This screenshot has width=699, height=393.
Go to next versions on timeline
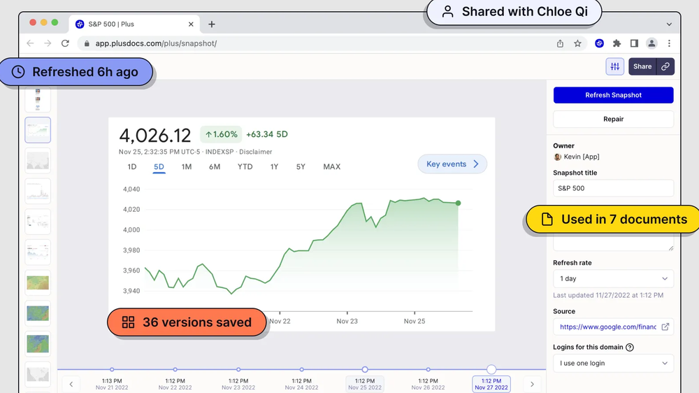coord(532,384)
